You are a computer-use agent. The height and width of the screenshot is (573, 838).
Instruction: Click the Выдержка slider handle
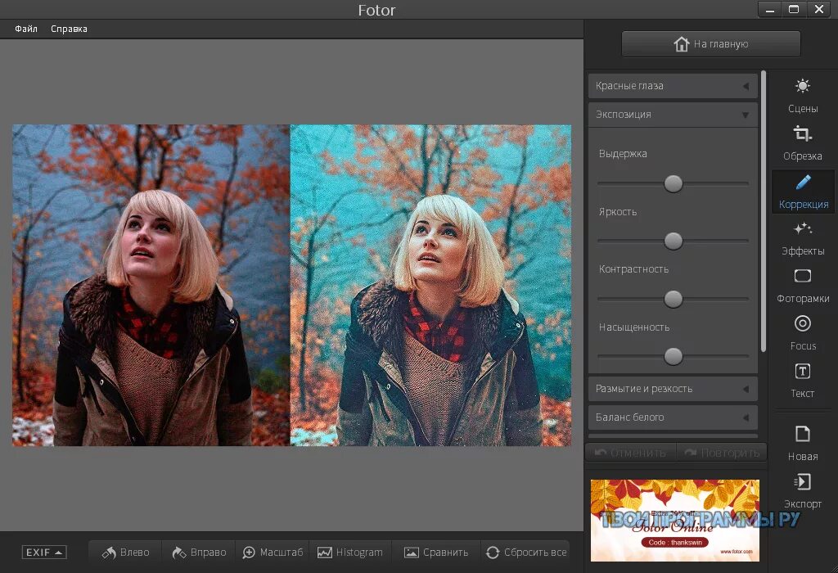click(x=673, y=183)
